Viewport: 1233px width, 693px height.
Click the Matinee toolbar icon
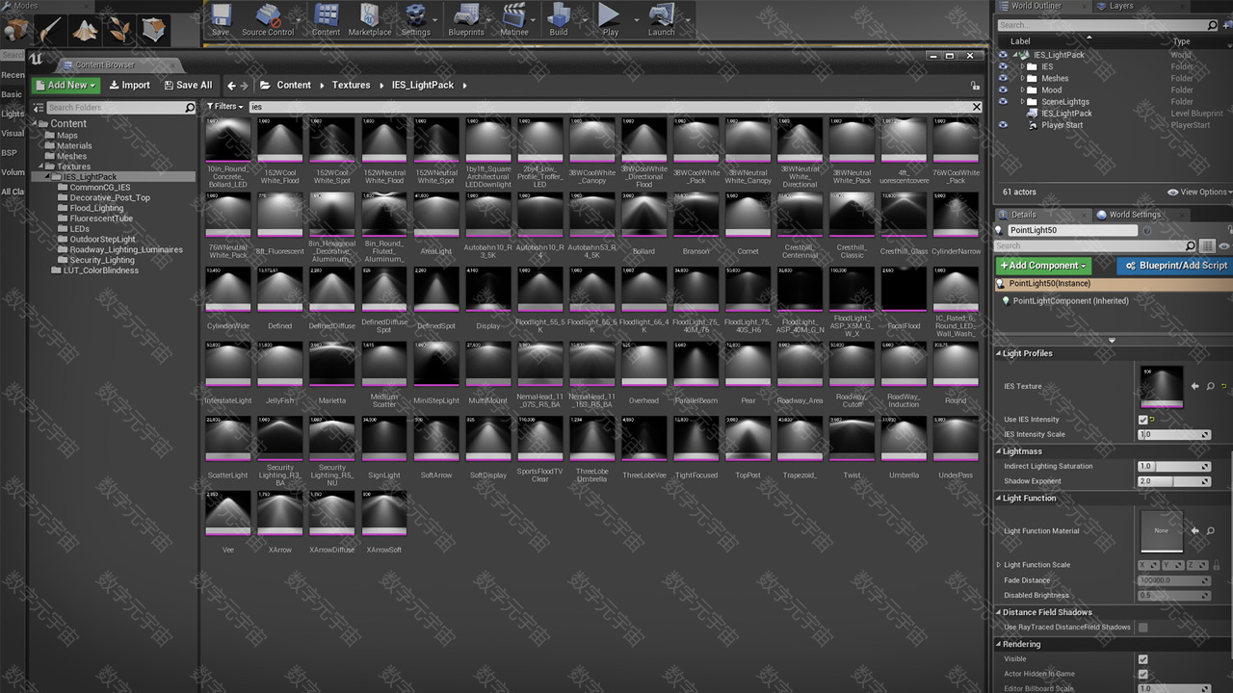(x=514, y=20)
